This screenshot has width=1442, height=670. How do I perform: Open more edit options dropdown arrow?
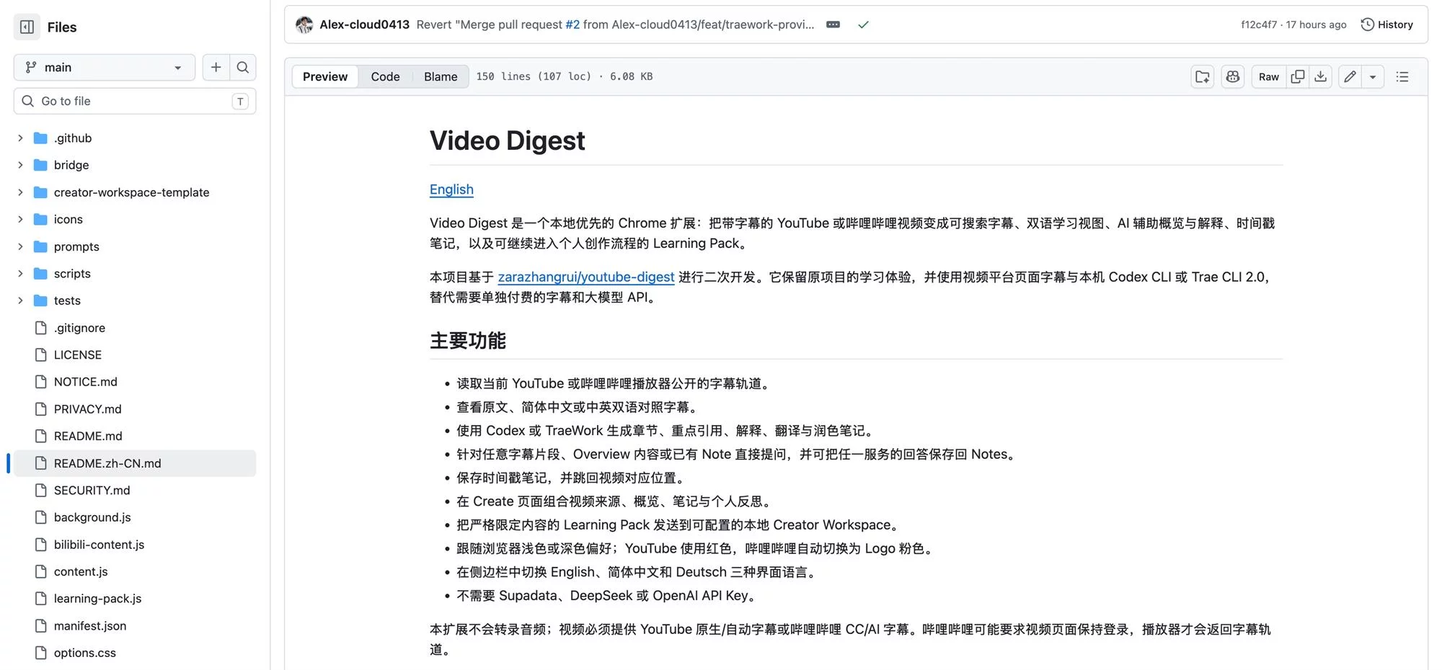click(1373, 76)
